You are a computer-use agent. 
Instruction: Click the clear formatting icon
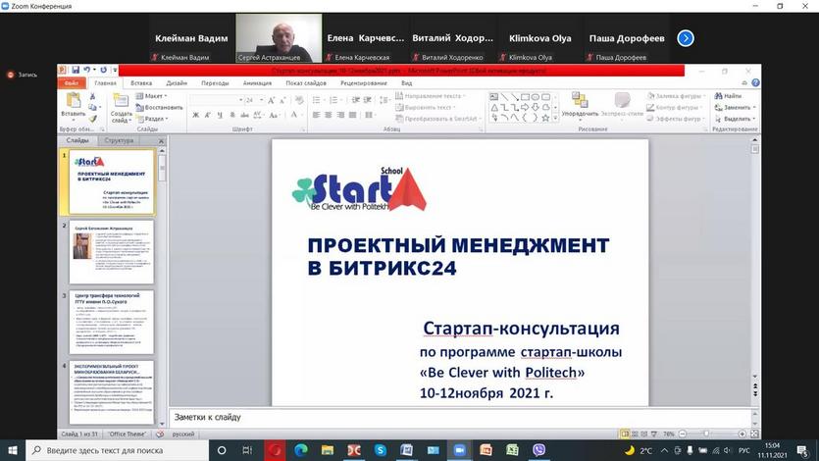pyautogui.click(x=299, y=100)
